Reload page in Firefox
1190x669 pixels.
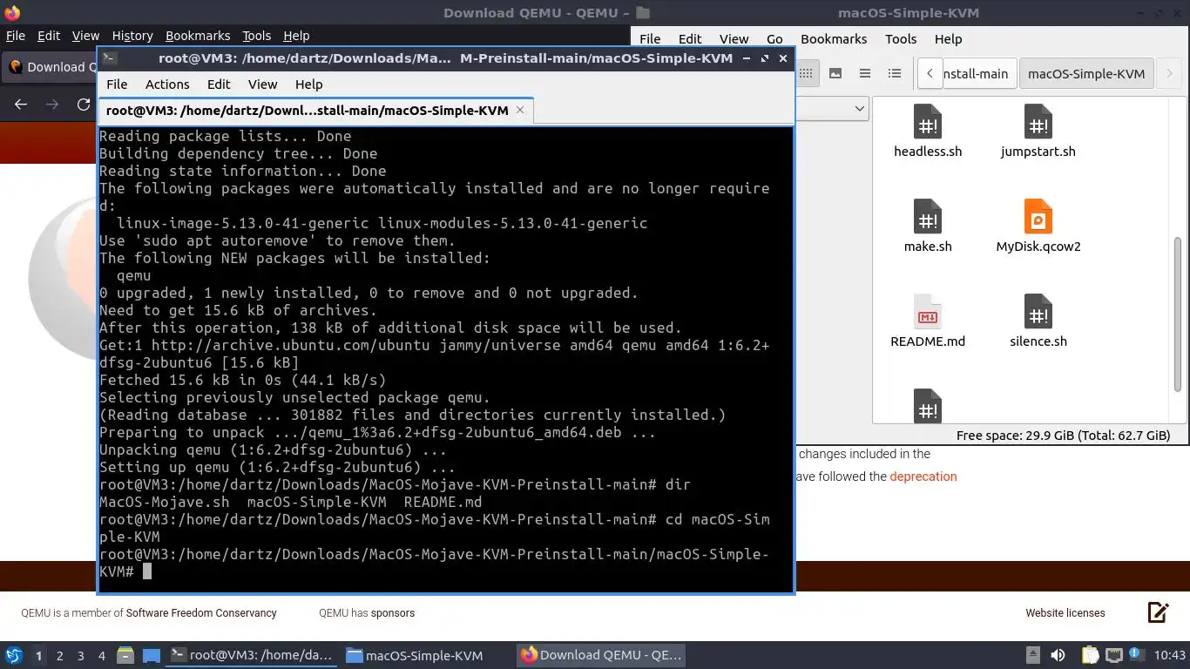tap(84, 105)
